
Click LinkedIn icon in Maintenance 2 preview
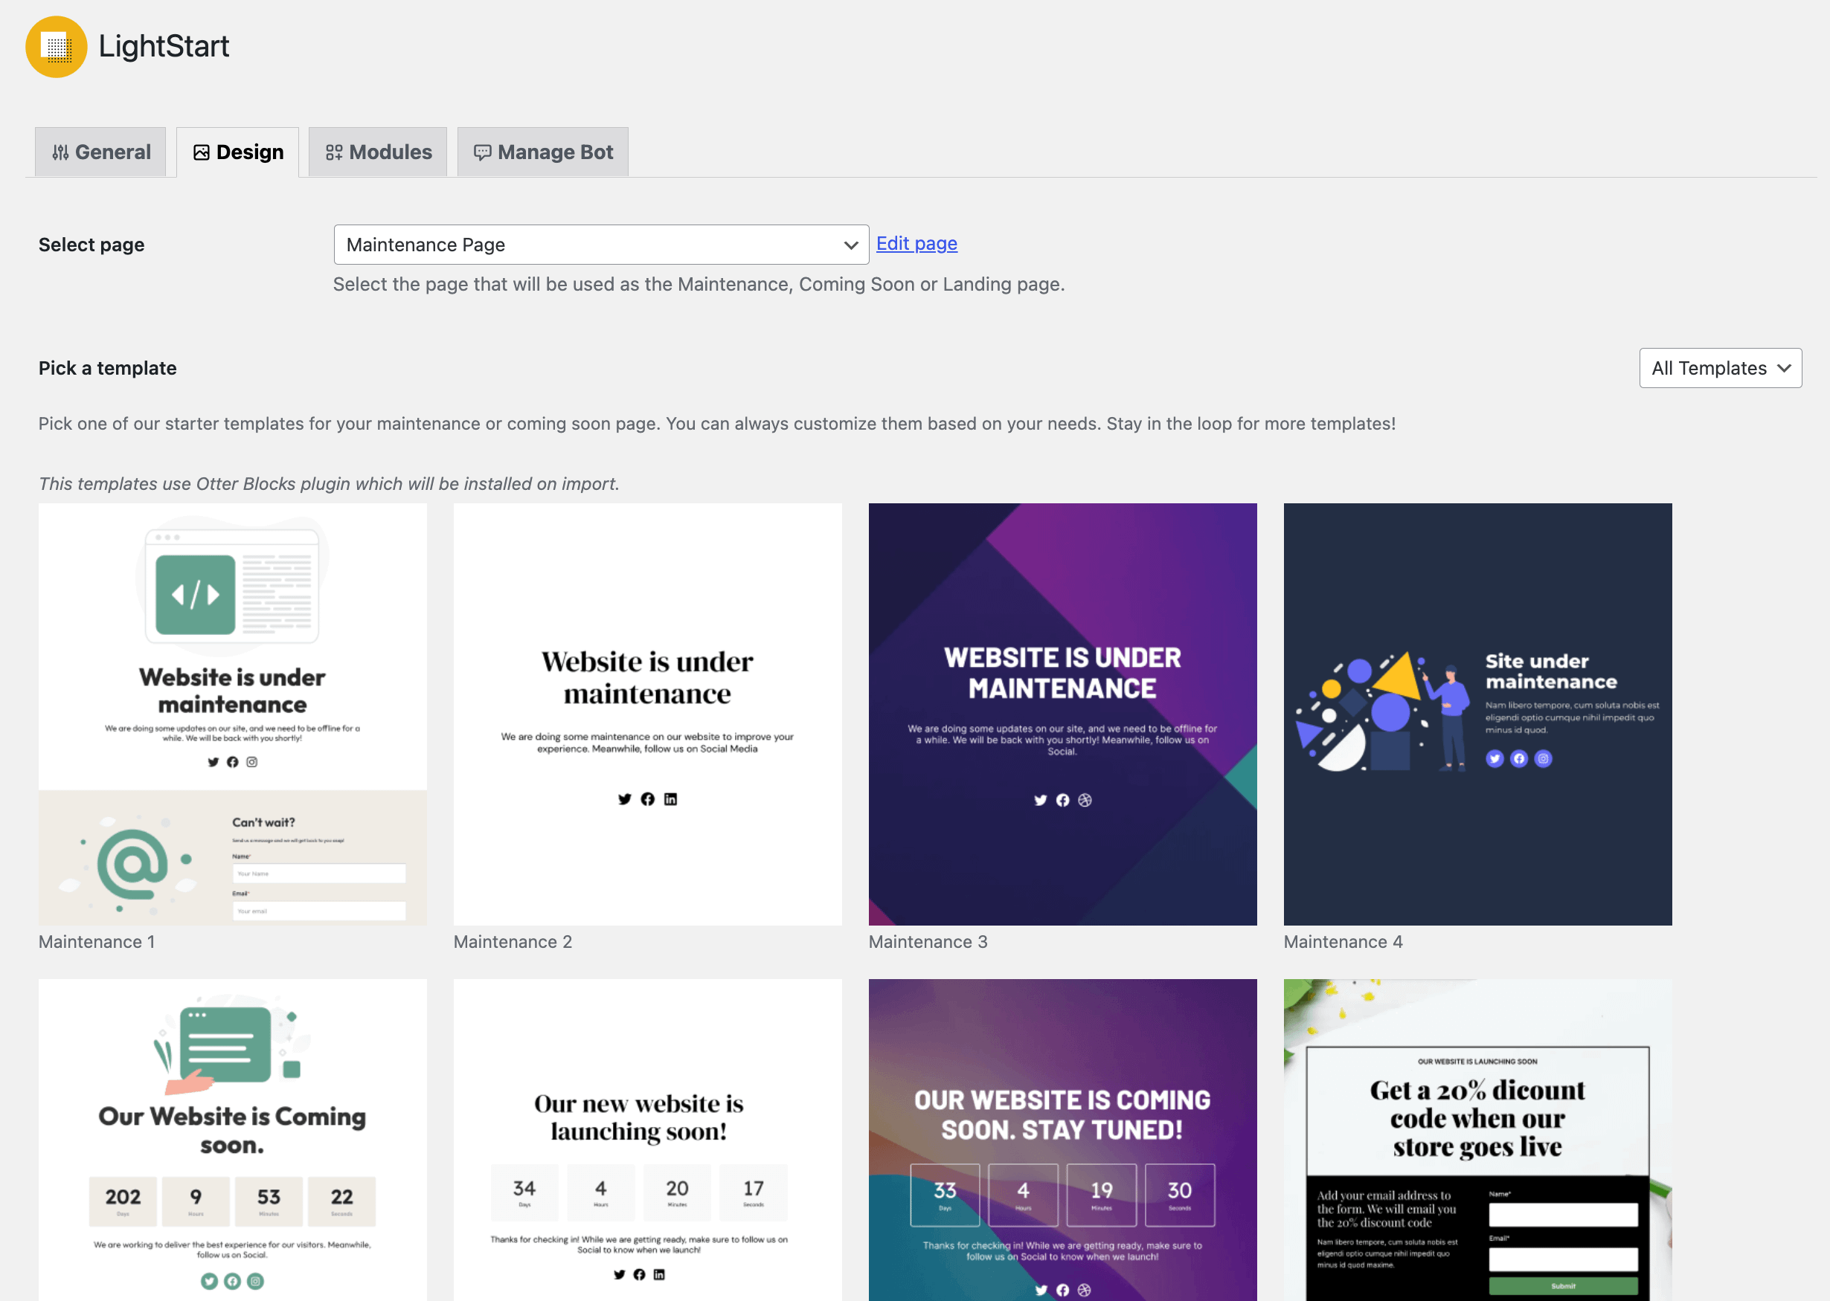(671, 798)
